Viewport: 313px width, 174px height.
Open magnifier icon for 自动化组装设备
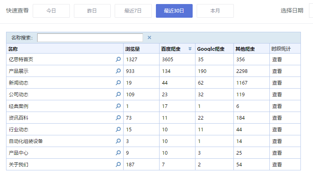(118, 141)
